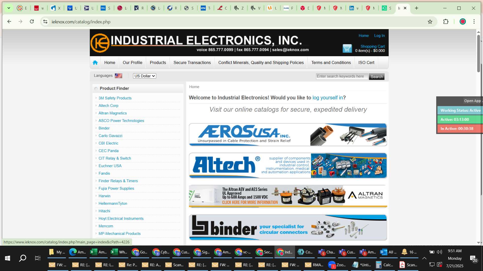Screen dimensions: 483x271
Task: Open the binder circular connectors banner
Action: tap(288, 228)
